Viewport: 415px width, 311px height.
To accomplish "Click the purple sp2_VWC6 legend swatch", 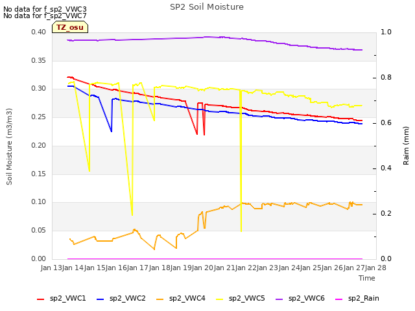I will [279, 299].
